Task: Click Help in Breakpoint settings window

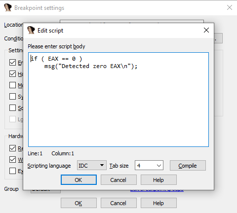Action: (158, 203)
